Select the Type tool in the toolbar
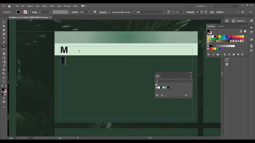The width and height of the screenshot is (255, 143). click(x=4, y=46)
